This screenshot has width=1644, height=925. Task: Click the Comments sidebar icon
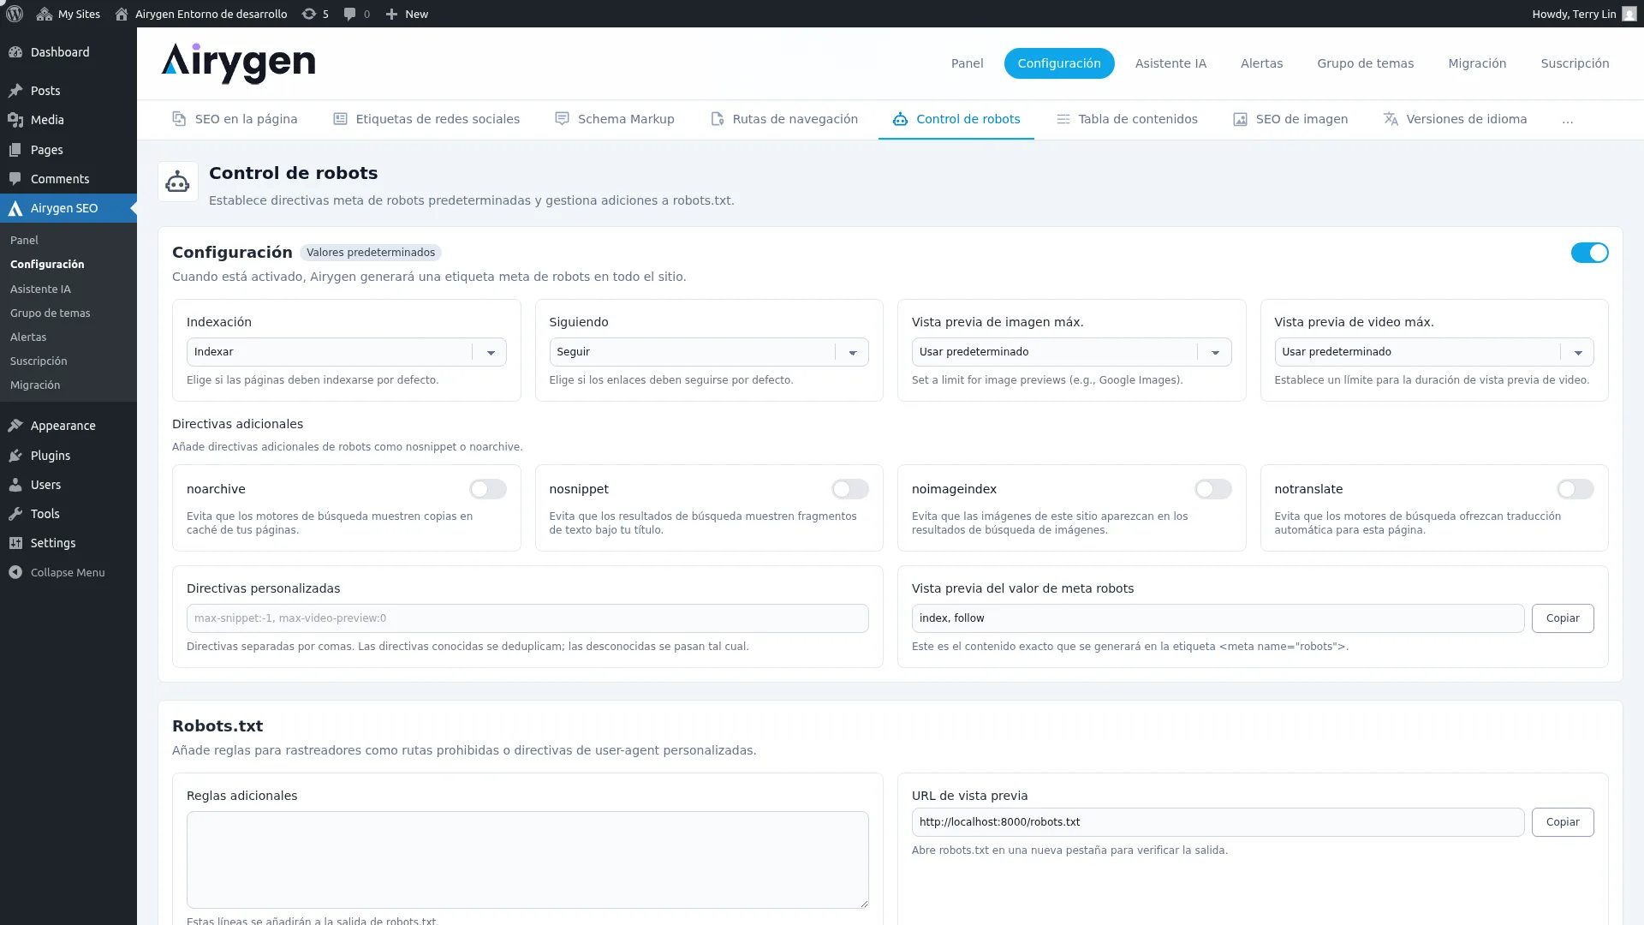tap(15, 179)
